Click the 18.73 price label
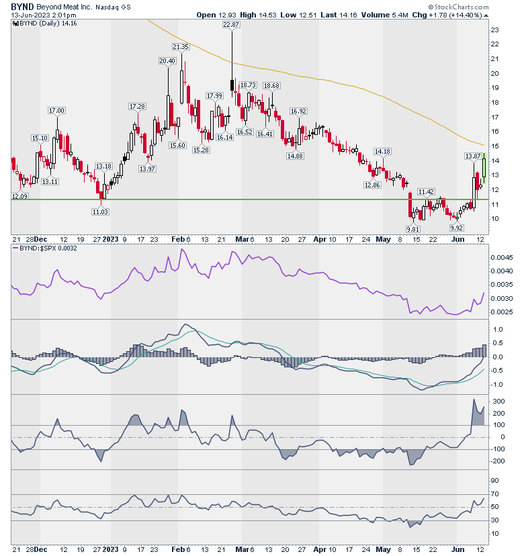Screen dimensions: 524x556 click(248, 85)
